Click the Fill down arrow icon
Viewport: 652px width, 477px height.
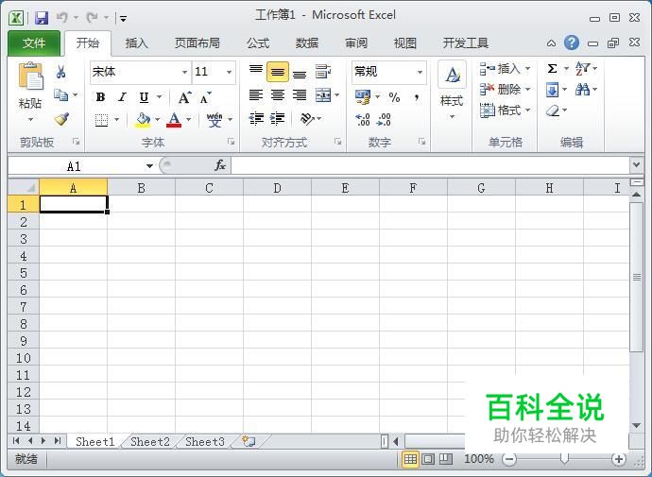(x=552, y=90)
